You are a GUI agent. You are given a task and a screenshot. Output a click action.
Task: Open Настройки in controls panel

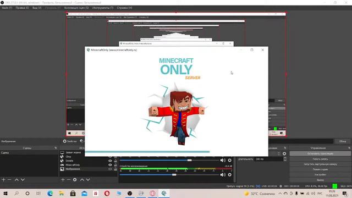click(320, 175)
